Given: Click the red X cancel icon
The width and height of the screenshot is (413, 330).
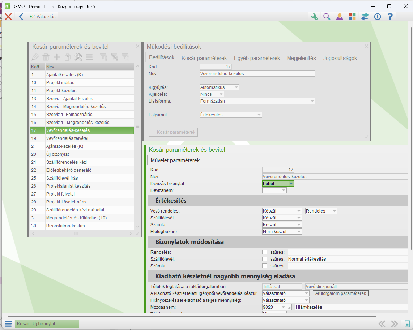Looking at the screenshot, I should [8, 16].
